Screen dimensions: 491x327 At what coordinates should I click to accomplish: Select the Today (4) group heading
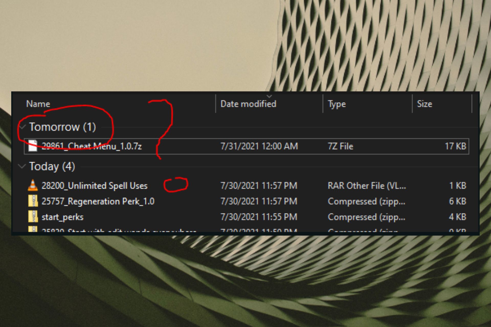tap(52, 166)
